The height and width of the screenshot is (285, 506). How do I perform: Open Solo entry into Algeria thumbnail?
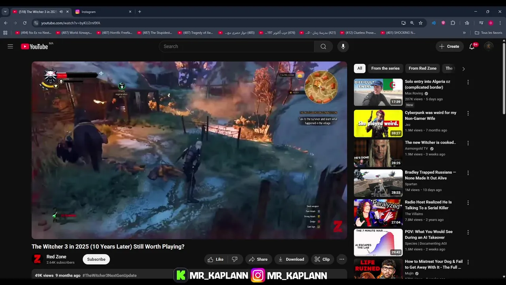pyautogui.click(x=378, y=92)
